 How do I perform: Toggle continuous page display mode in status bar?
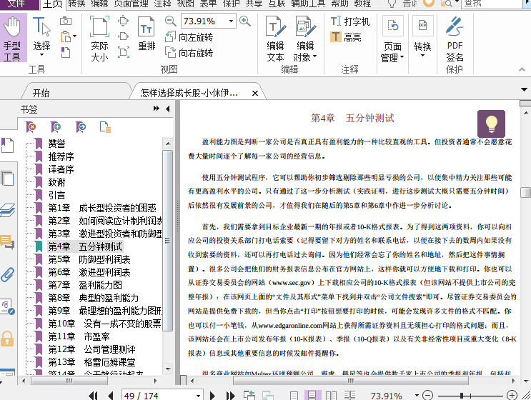(x=312, y=395)
